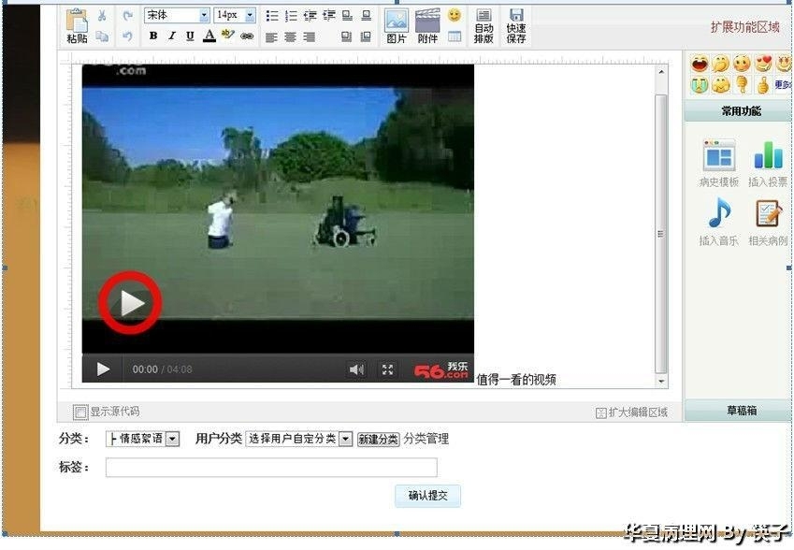The width and height of the screenshot is (794, 550).
Task: Align text right
Action: tap(309, 37)
